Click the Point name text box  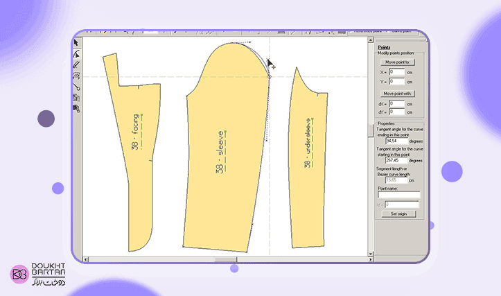click(x=398, y=195)
